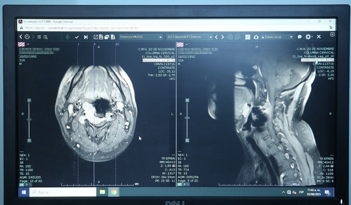
Task: Open the list search icon
Action: coord(45,37)
